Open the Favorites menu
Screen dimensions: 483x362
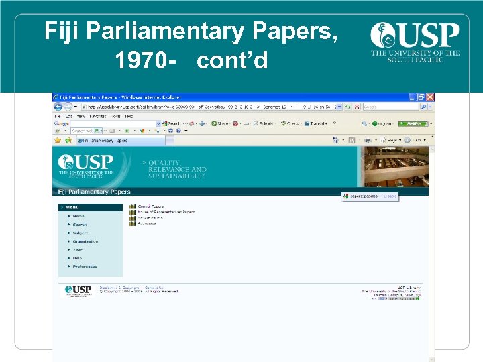(98, 117)
